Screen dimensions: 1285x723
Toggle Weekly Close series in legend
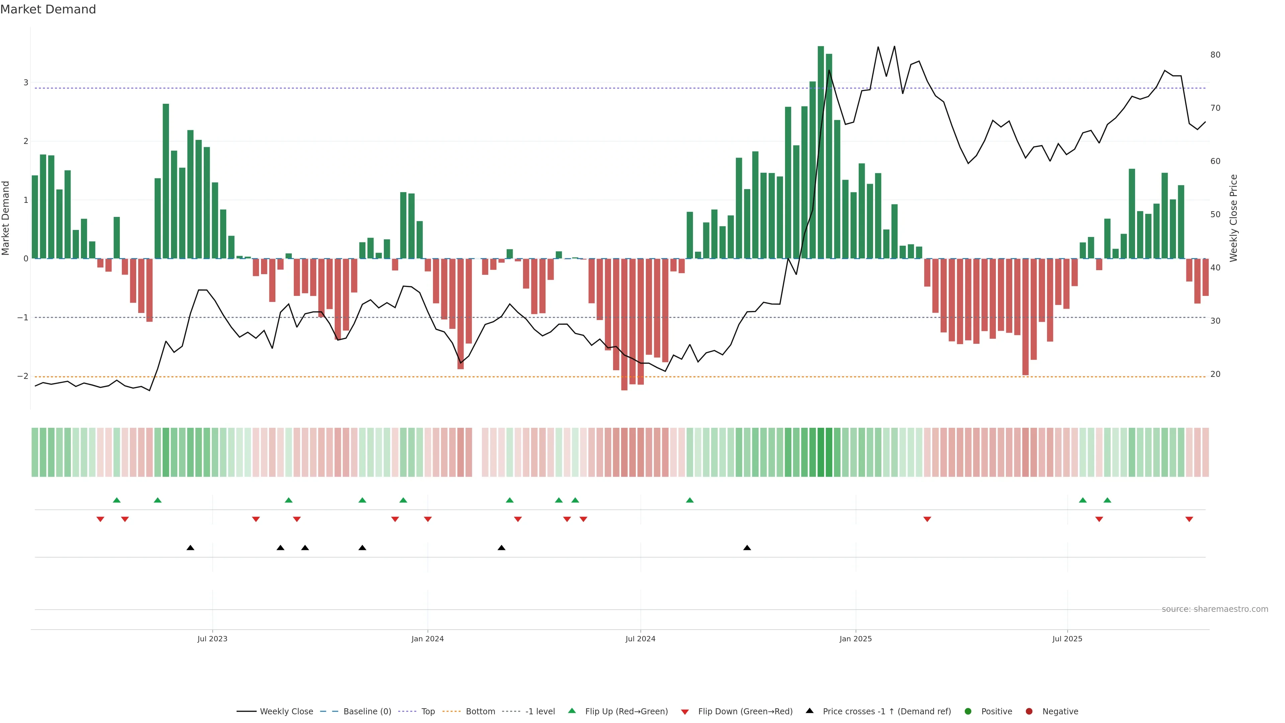286,712
